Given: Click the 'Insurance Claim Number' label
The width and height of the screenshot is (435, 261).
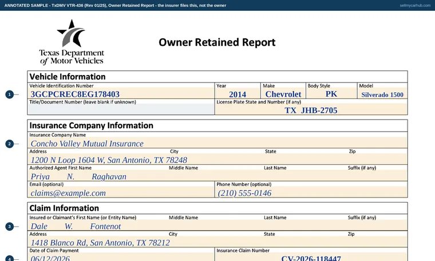Looking at the screenshot, I should tap(243, 251).
